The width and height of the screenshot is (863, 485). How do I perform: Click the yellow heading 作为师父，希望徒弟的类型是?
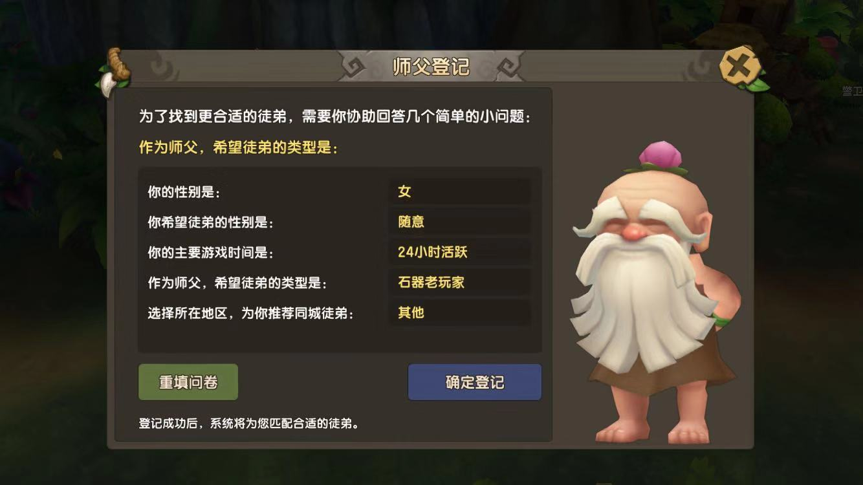pos(238,147)
